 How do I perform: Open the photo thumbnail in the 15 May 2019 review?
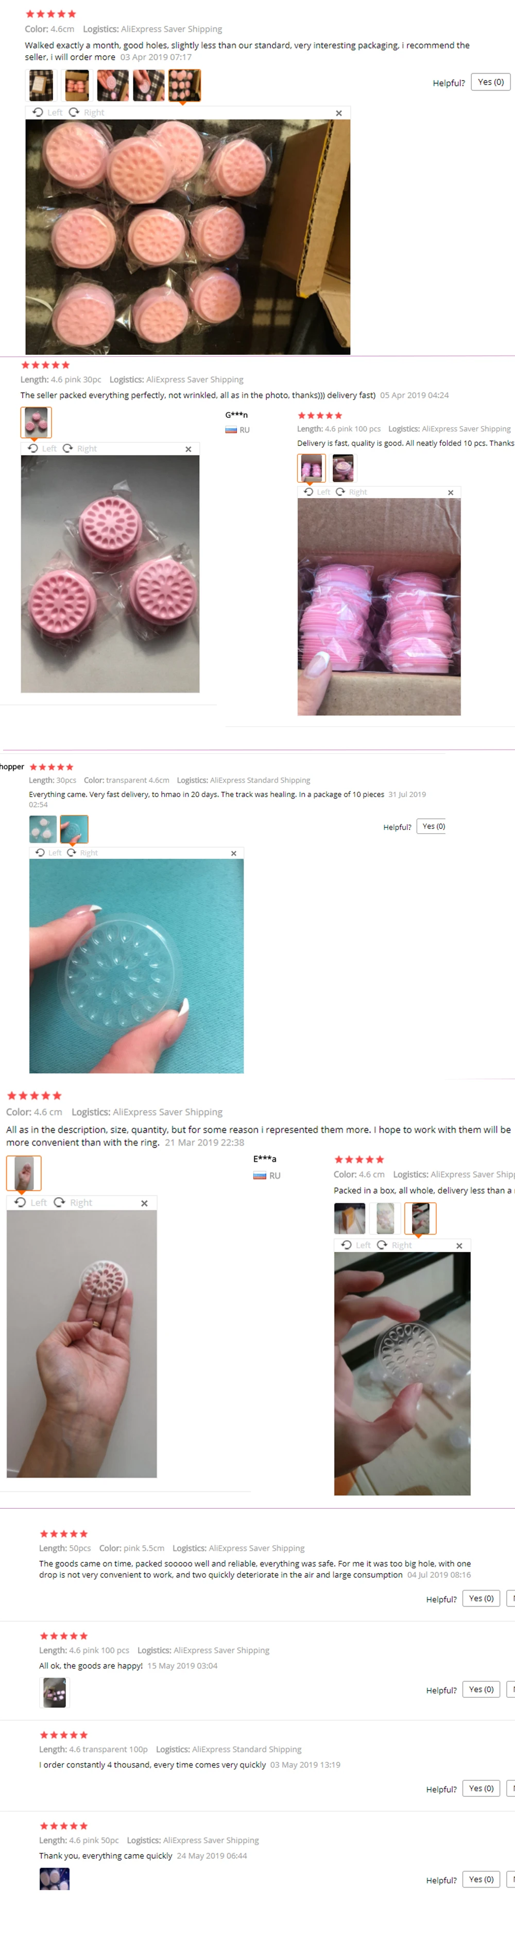pyautogui.click(x=54, y=1693)
